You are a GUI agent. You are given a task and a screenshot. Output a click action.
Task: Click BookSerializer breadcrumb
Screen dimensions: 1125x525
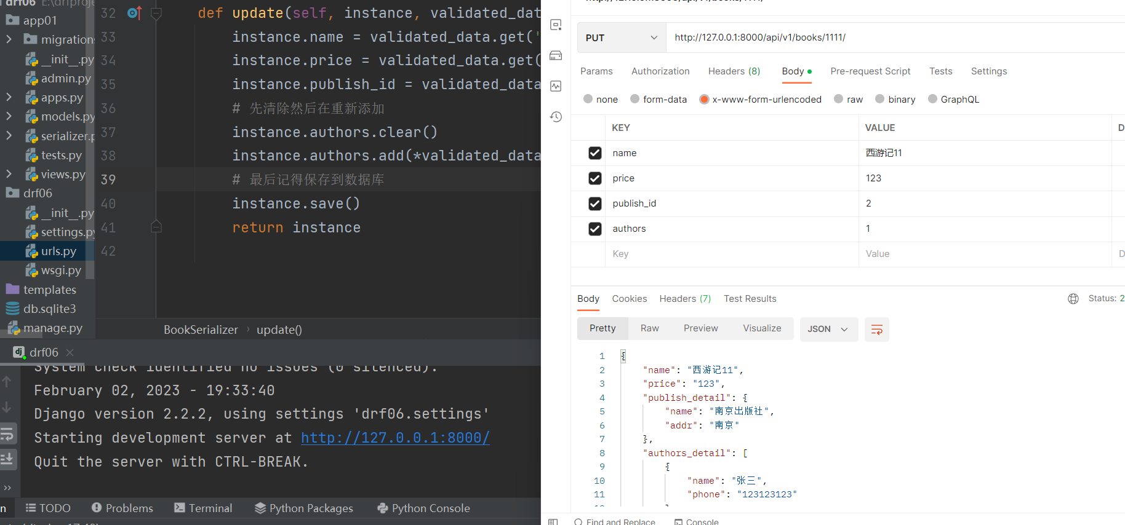click(201, 330)
